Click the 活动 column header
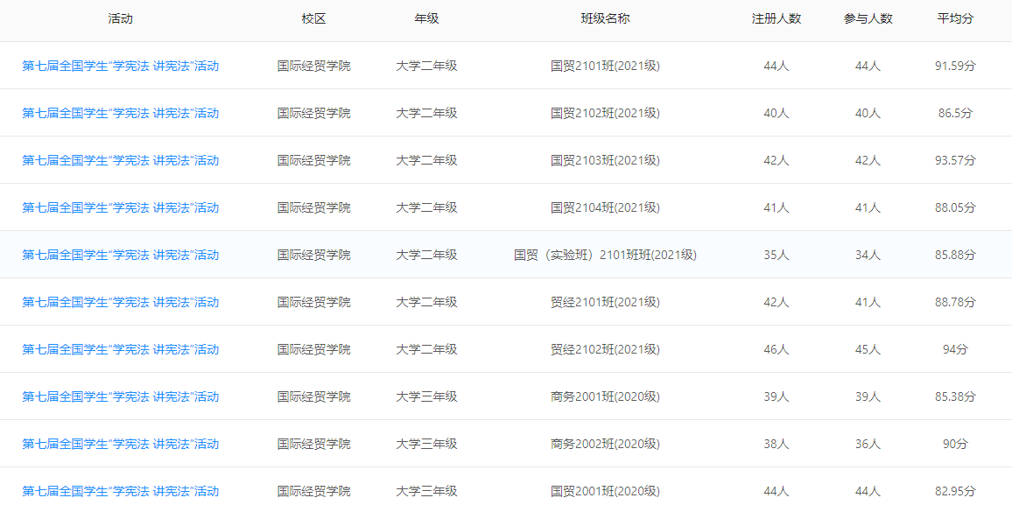1012x512 pixels. click(121, 18)
